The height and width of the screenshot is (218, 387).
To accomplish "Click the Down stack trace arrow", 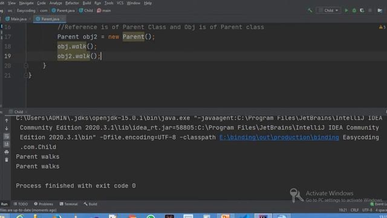I will click(7, 128).
